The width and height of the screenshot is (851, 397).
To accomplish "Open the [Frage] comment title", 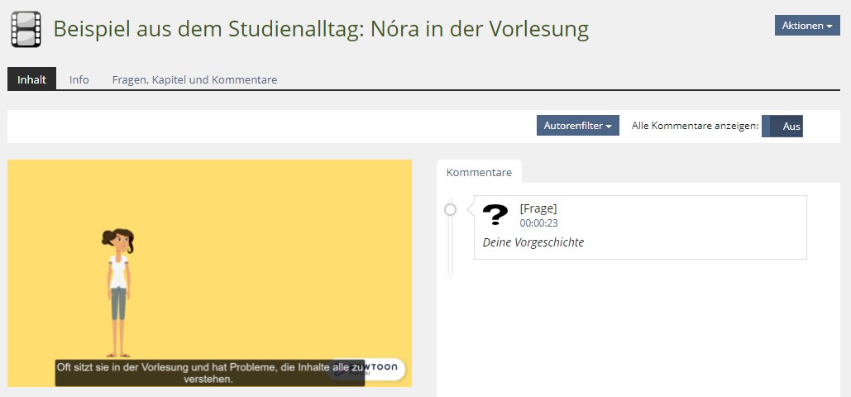I will coord(538,208).
